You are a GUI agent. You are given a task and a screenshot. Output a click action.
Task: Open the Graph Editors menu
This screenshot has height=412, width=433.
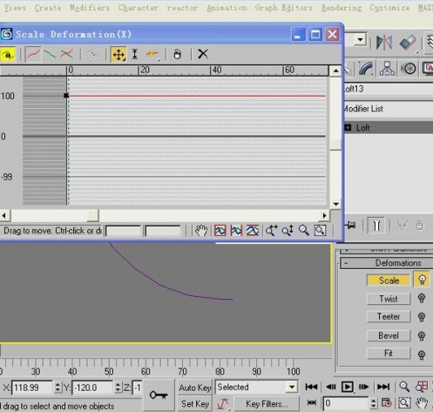coord(284,8)
